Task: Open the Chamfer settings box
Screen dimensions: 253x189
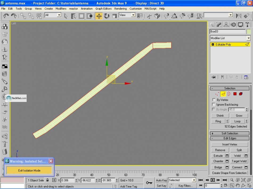Action: point(227,161)
